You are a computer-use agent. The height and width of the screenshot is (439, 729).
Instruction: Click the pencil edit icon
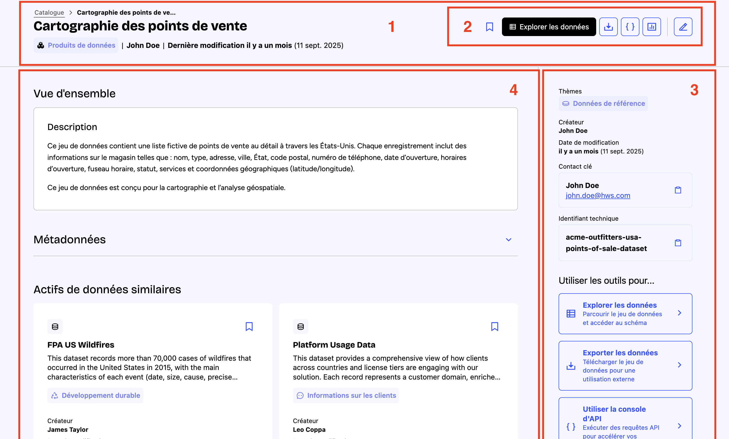coord(683,27)
